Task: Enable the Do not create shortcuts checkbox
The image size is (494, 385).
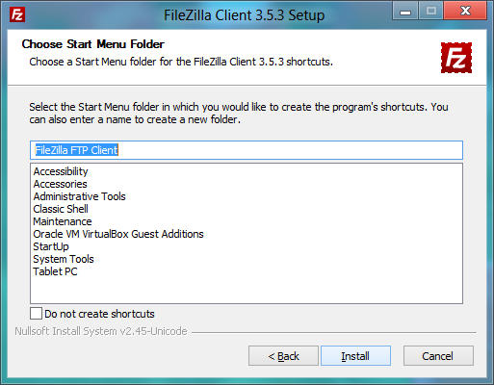Action: [x=36, y=314]
